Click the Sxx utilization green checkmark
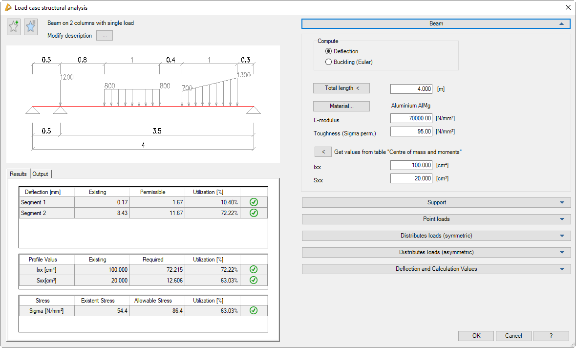Image resolution: width=576 pixels, height=348 pixels. coord(254,281)
